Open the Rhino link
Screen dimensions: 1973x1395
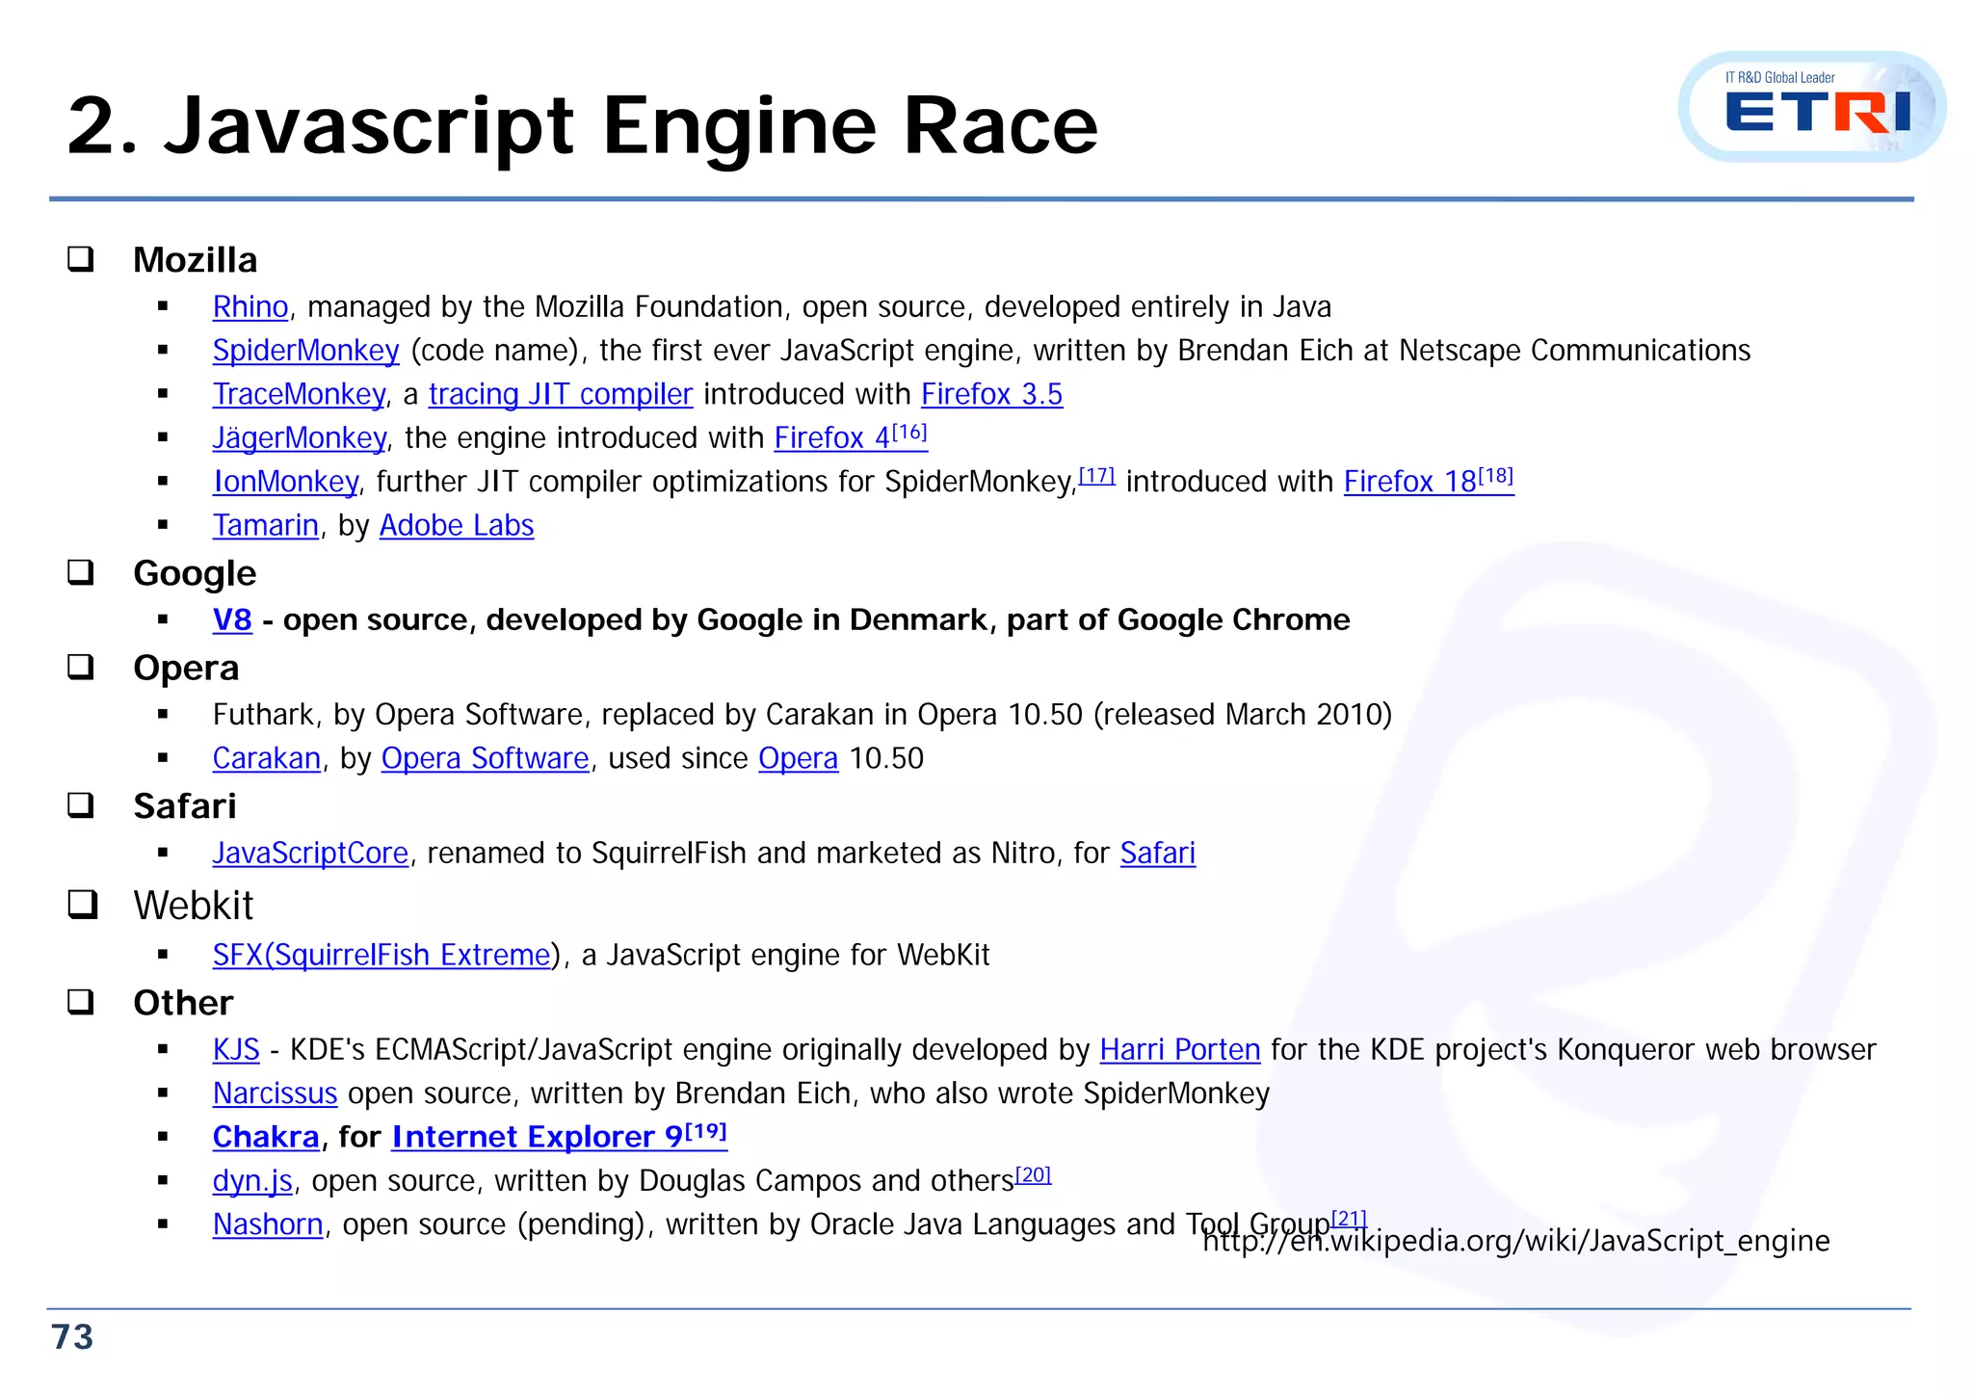[250, 306]
